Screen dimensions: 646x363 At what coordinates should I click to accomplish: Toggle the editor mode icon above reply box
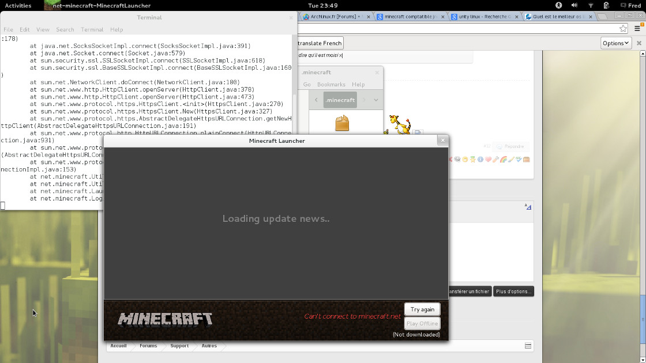click(x=528, y=207)
